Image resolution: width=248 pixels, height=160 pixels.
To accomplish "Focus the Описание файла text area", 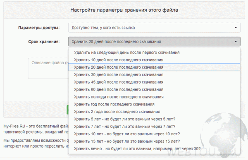I will 48,68.
